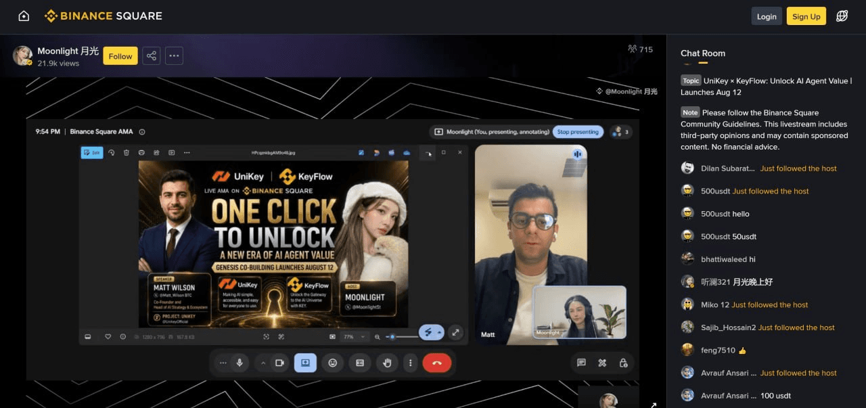The image size is (866, 408).
Task: Open Moonlight host avatar profile
Action: pos(22,56)
